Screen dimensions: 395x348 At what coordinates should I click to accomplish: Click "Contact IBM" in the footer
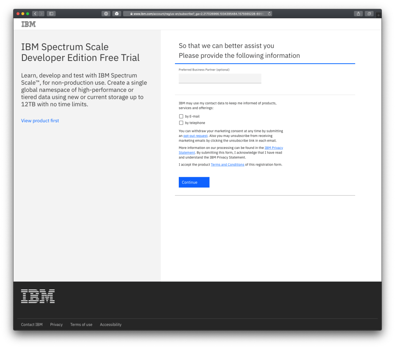(x=32, y=324)
